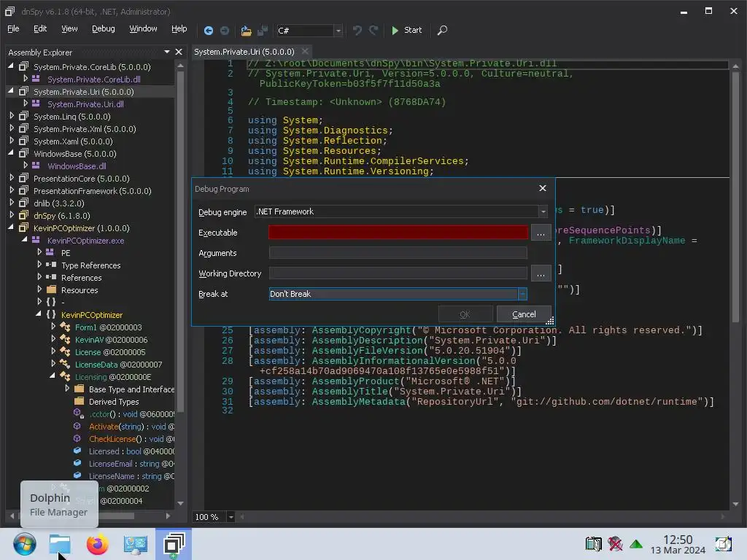
Task: Select dnSpy (6.1.8.0) assembly
Action: point(61,215)
